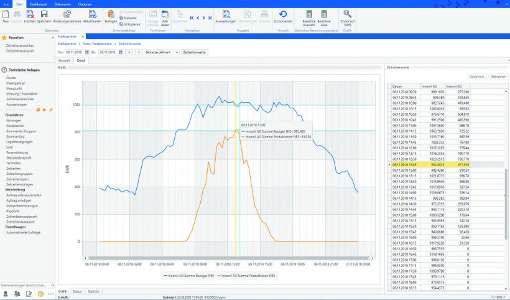510x300 pixels.
Task: Click Zoom auf 100% icon
Action: [x=347, y=14]
